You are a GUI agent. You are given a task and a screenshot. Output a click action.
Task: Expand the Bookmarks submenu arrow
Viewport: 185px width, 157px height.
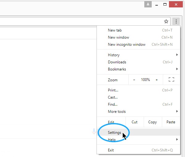click(177, 69)
